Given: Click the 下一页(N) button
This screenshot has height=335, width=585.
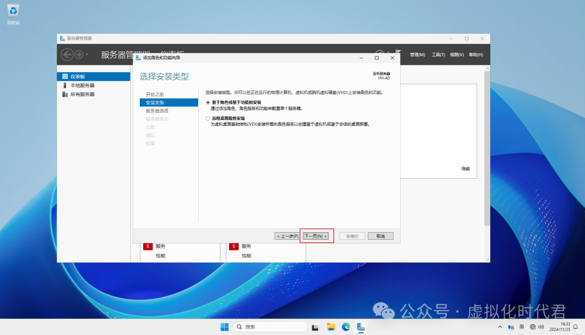Looking at the screenshot, I should (316, 236).
